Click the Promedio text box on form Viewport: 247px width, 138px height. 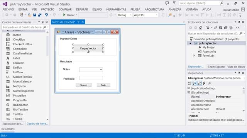coord(91,78)
